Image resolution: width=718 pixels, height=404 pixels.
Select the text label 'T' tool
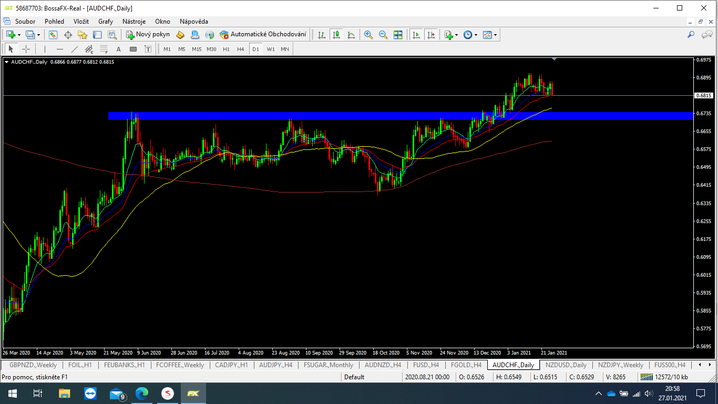pos(148,49)
